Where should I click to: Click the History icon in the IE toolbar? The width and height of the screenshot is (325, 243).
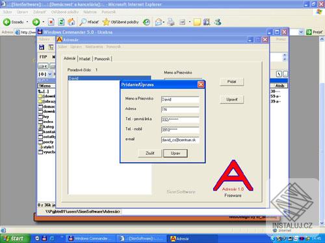pos(147,22)
